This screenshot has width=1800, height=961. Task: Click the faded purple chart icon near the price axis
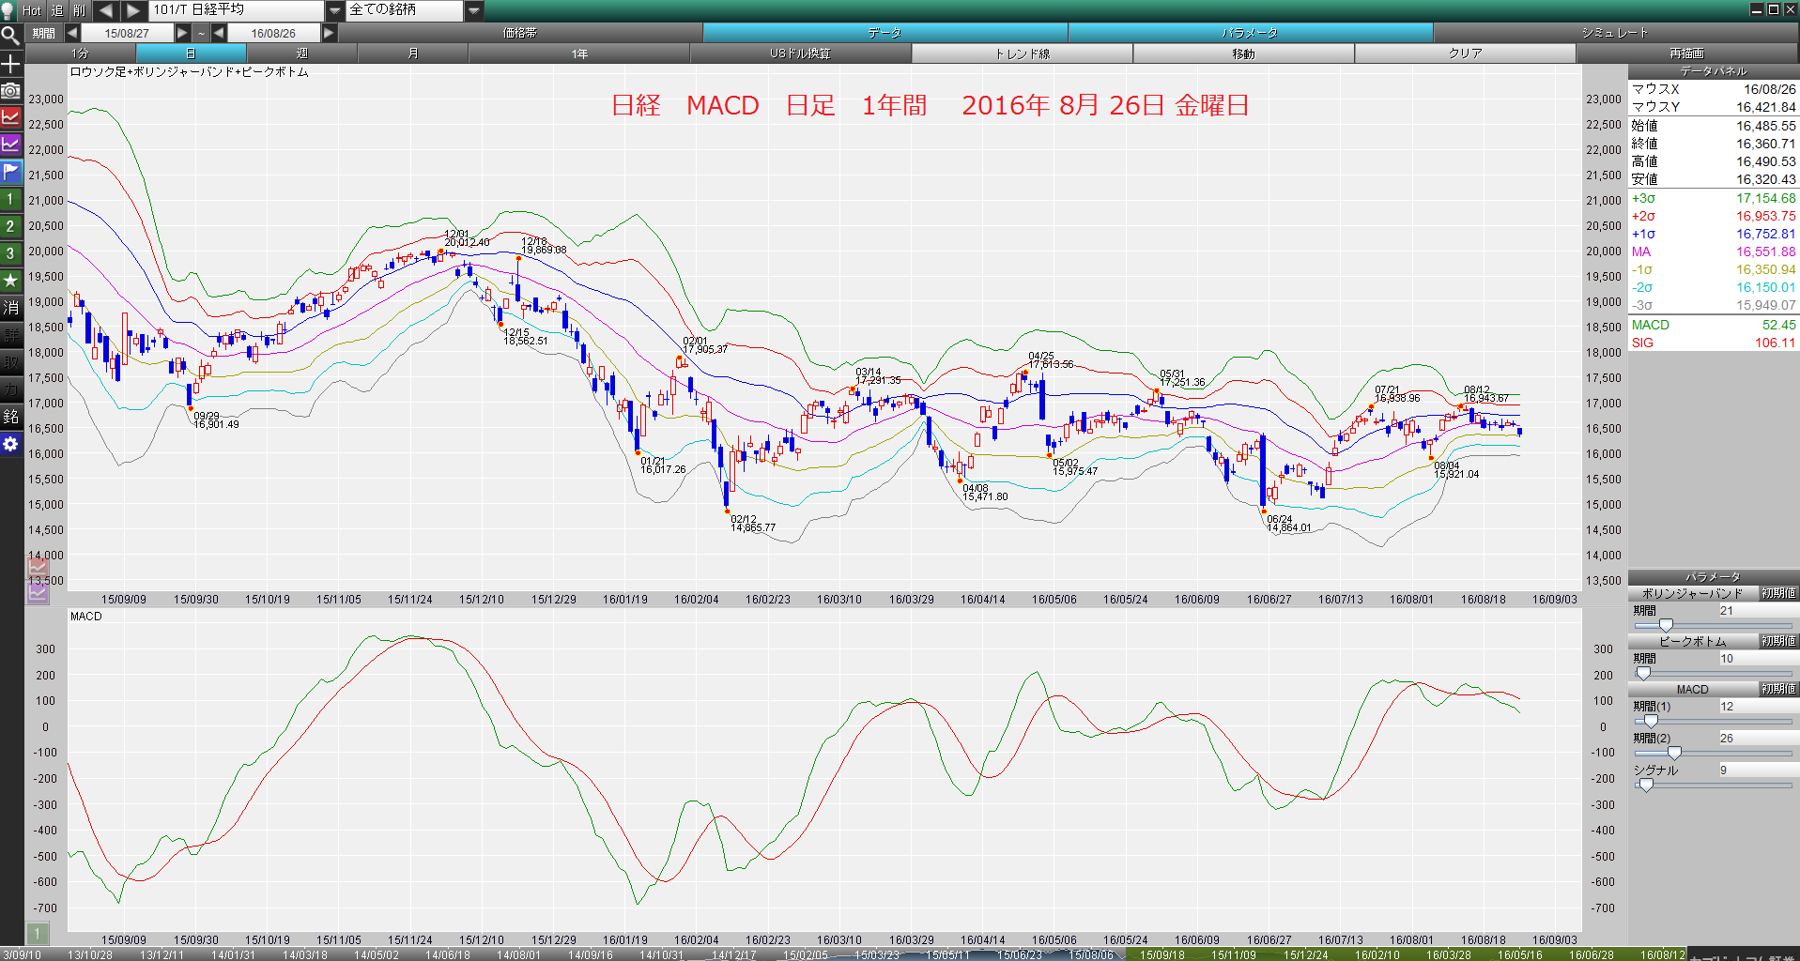[x=38, y=592]
